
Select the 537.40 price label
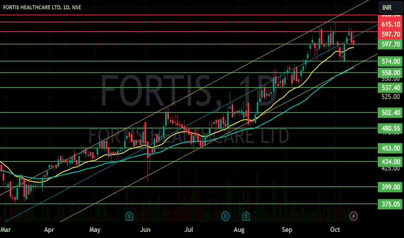click(390, 88)
